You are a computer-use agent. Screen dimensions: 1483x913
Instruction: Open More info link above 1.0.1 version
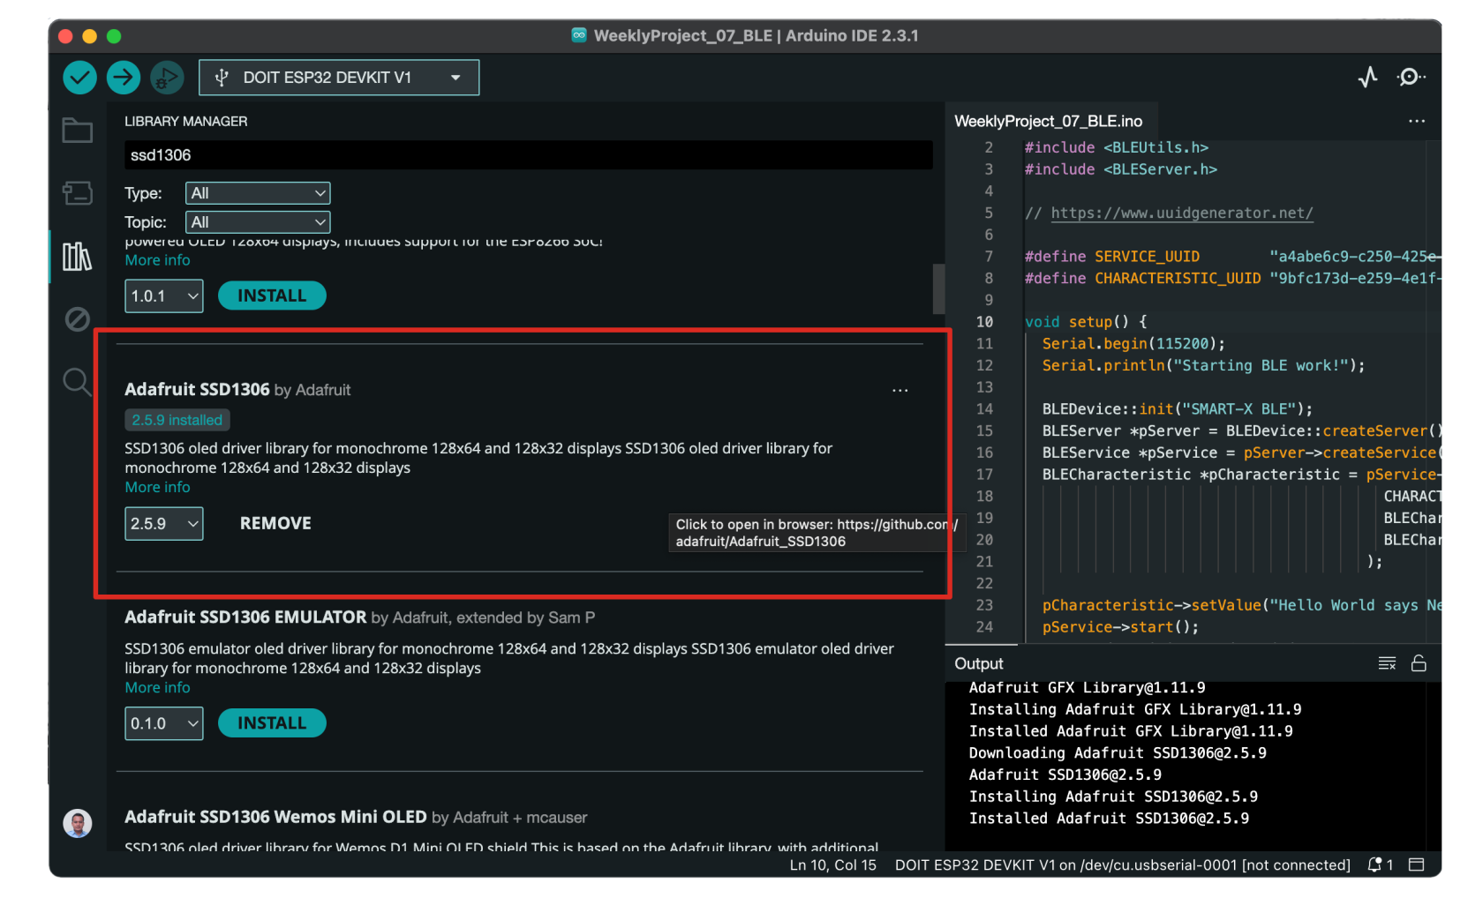click(157, 260)
